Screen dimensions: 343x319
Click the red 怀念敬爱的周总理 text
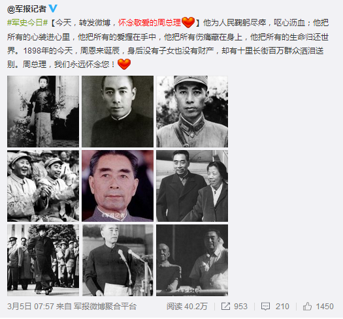coord(150,22)
